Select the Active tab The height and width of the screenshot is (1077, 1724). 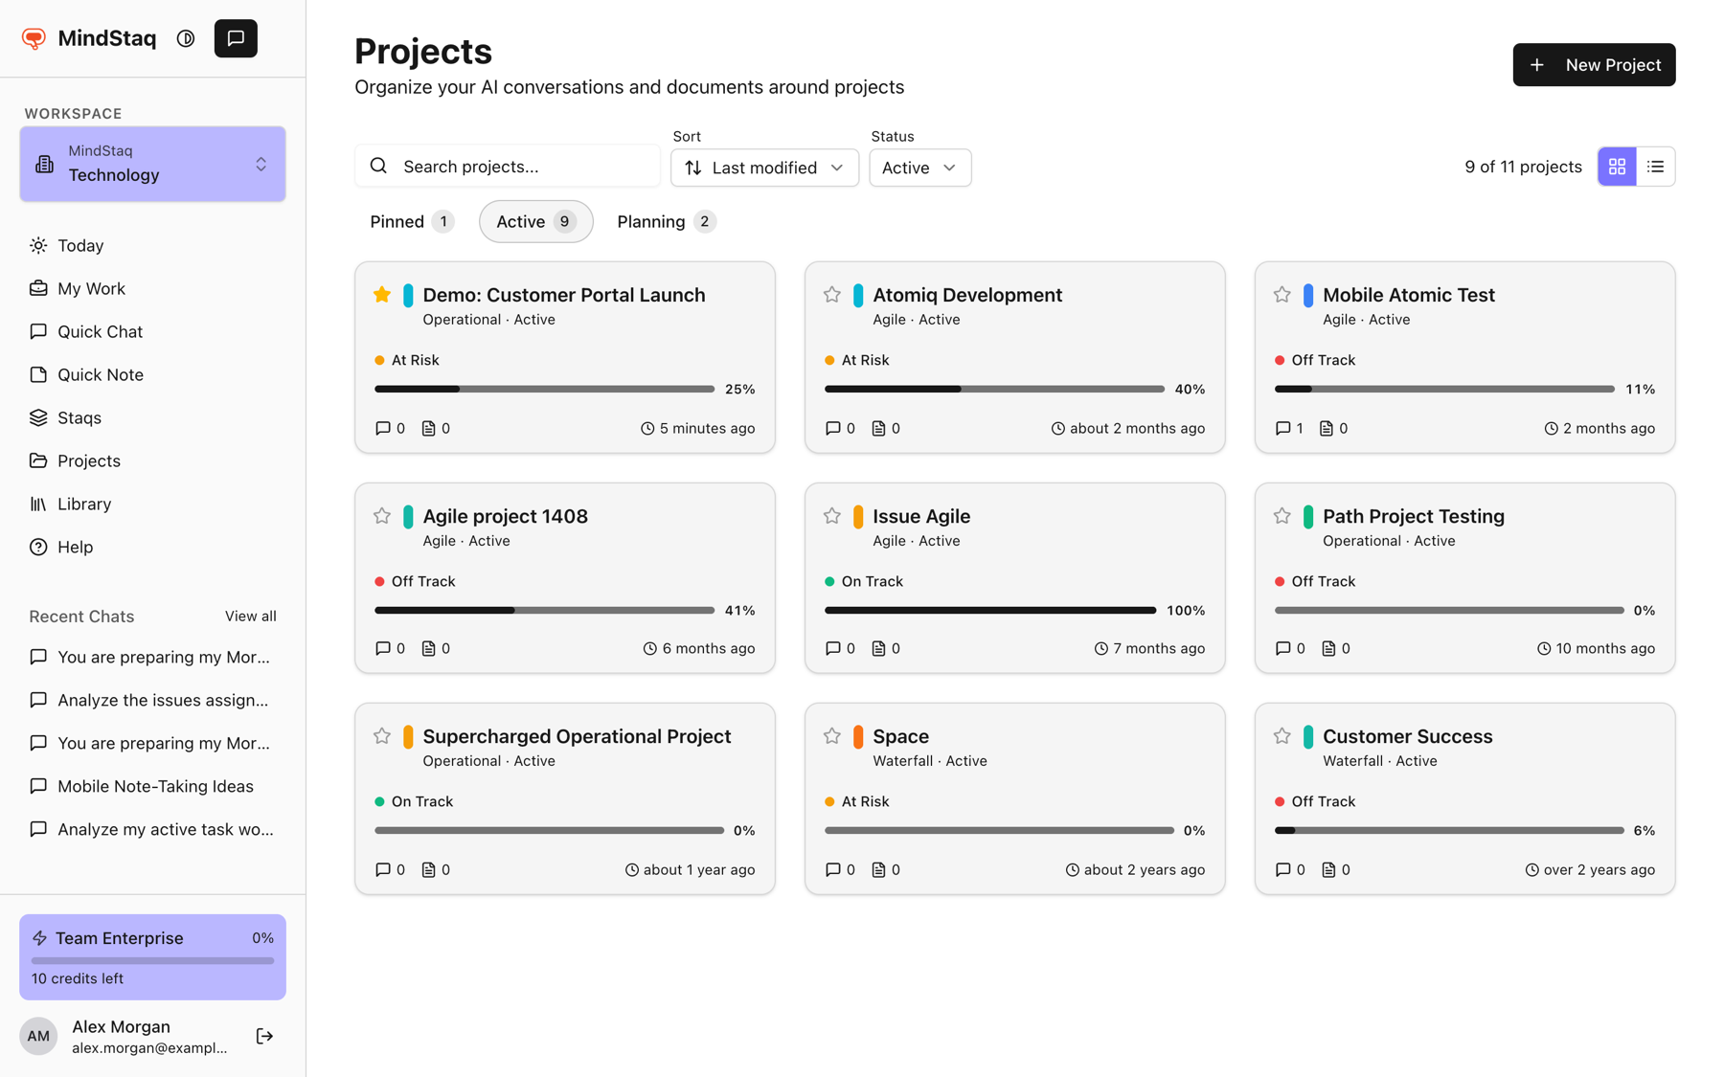pyautogui.click(x=535, y=221)
